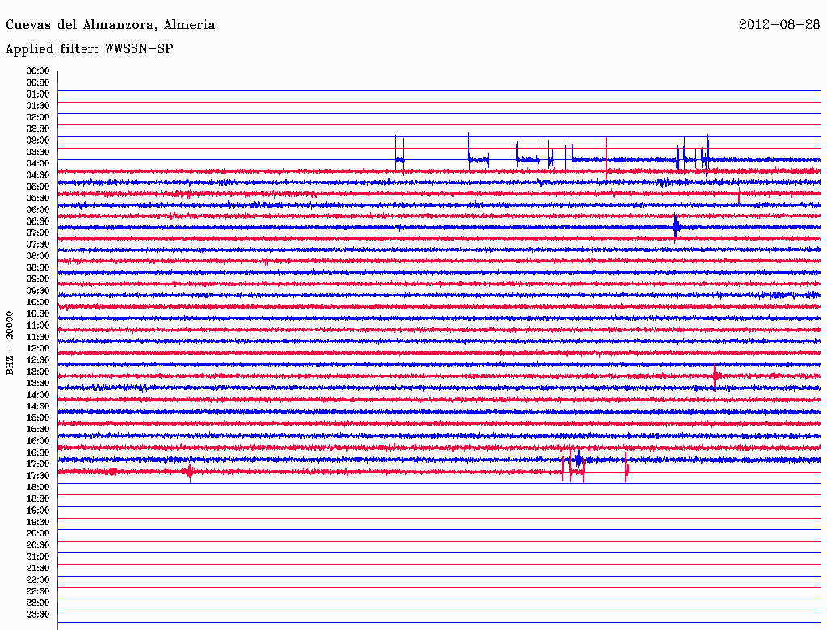Image resolution: width=827 pixels, height=630 pixels.
Task: Click the 'Applied filter: WWSSN-SP' text
Action: tap(89, 49)
